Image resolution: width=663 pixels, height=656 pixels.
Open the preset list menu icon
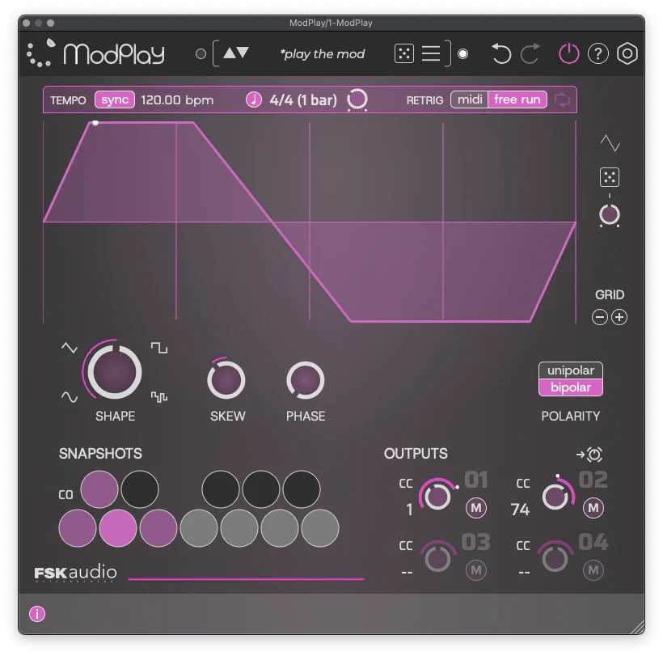[x=431, y=54]
